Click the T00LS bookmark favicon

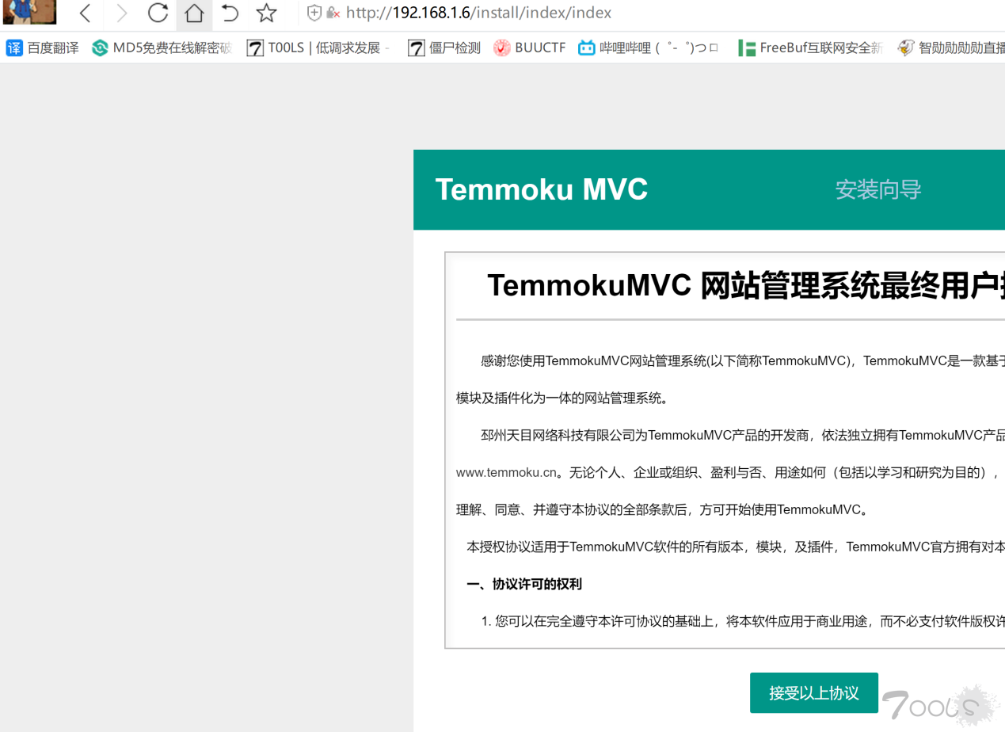click(x=255, y=48)
